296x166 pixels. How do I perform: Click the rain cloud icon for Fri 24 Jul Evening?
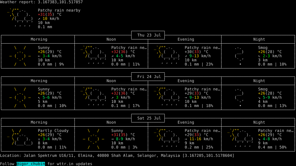pos(167,97)
